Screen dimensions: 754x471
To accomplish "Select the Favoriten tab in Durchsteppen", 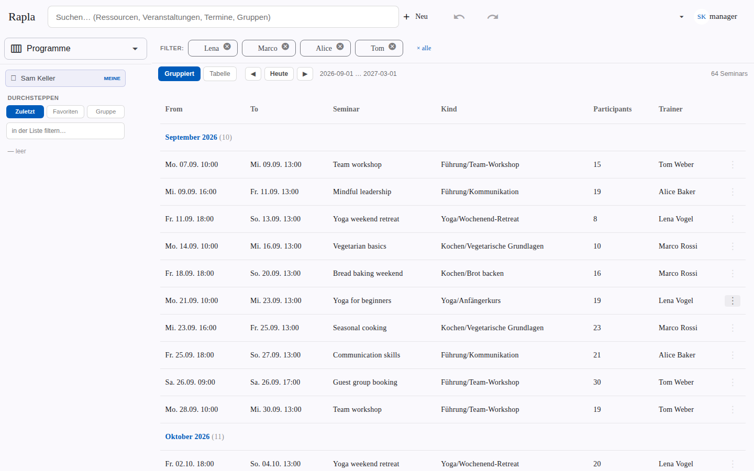I will [x=65, y=111].
